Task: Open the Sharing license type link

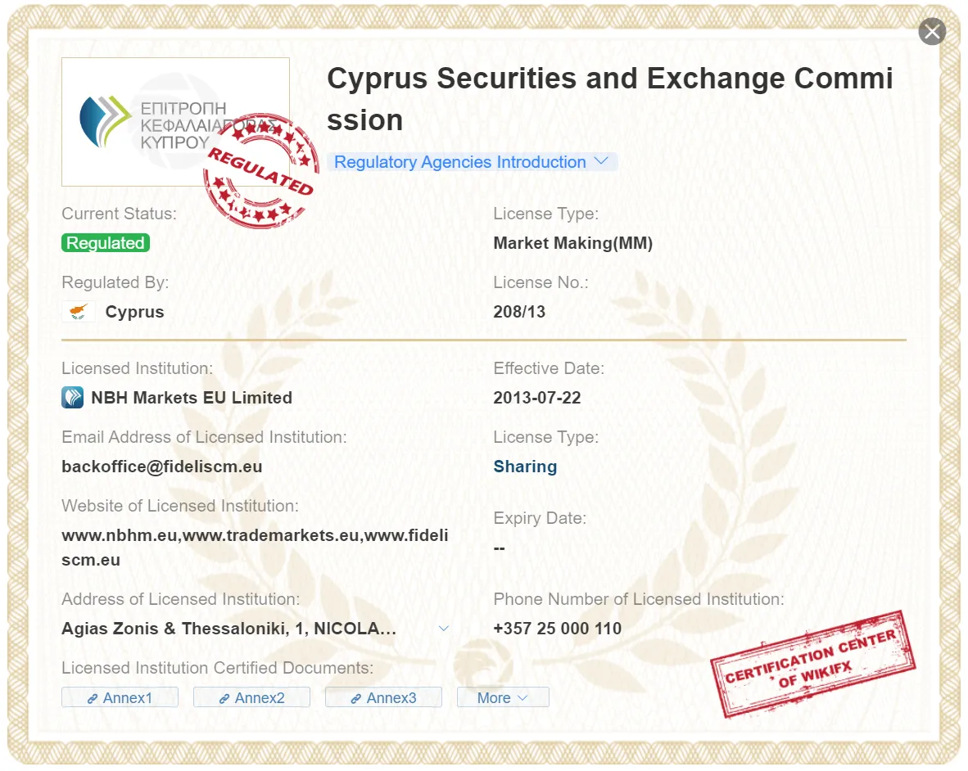Action: [x=525, y=467]
